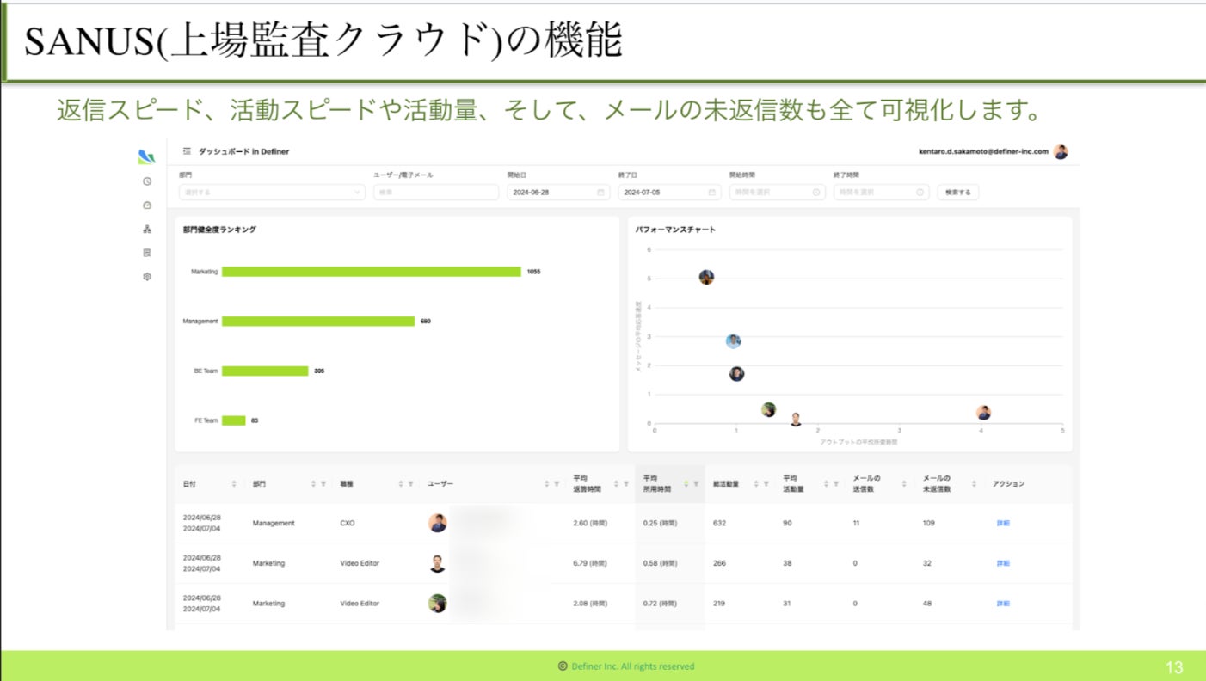
Task: Click the account email kentaro.d.sakamoto@definer-inc.com
Action: [984, 151]
